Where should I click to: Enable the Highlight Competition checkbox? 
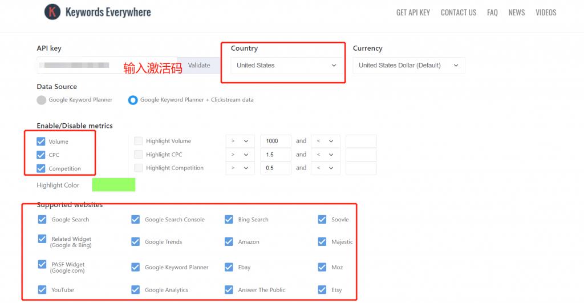138,168
